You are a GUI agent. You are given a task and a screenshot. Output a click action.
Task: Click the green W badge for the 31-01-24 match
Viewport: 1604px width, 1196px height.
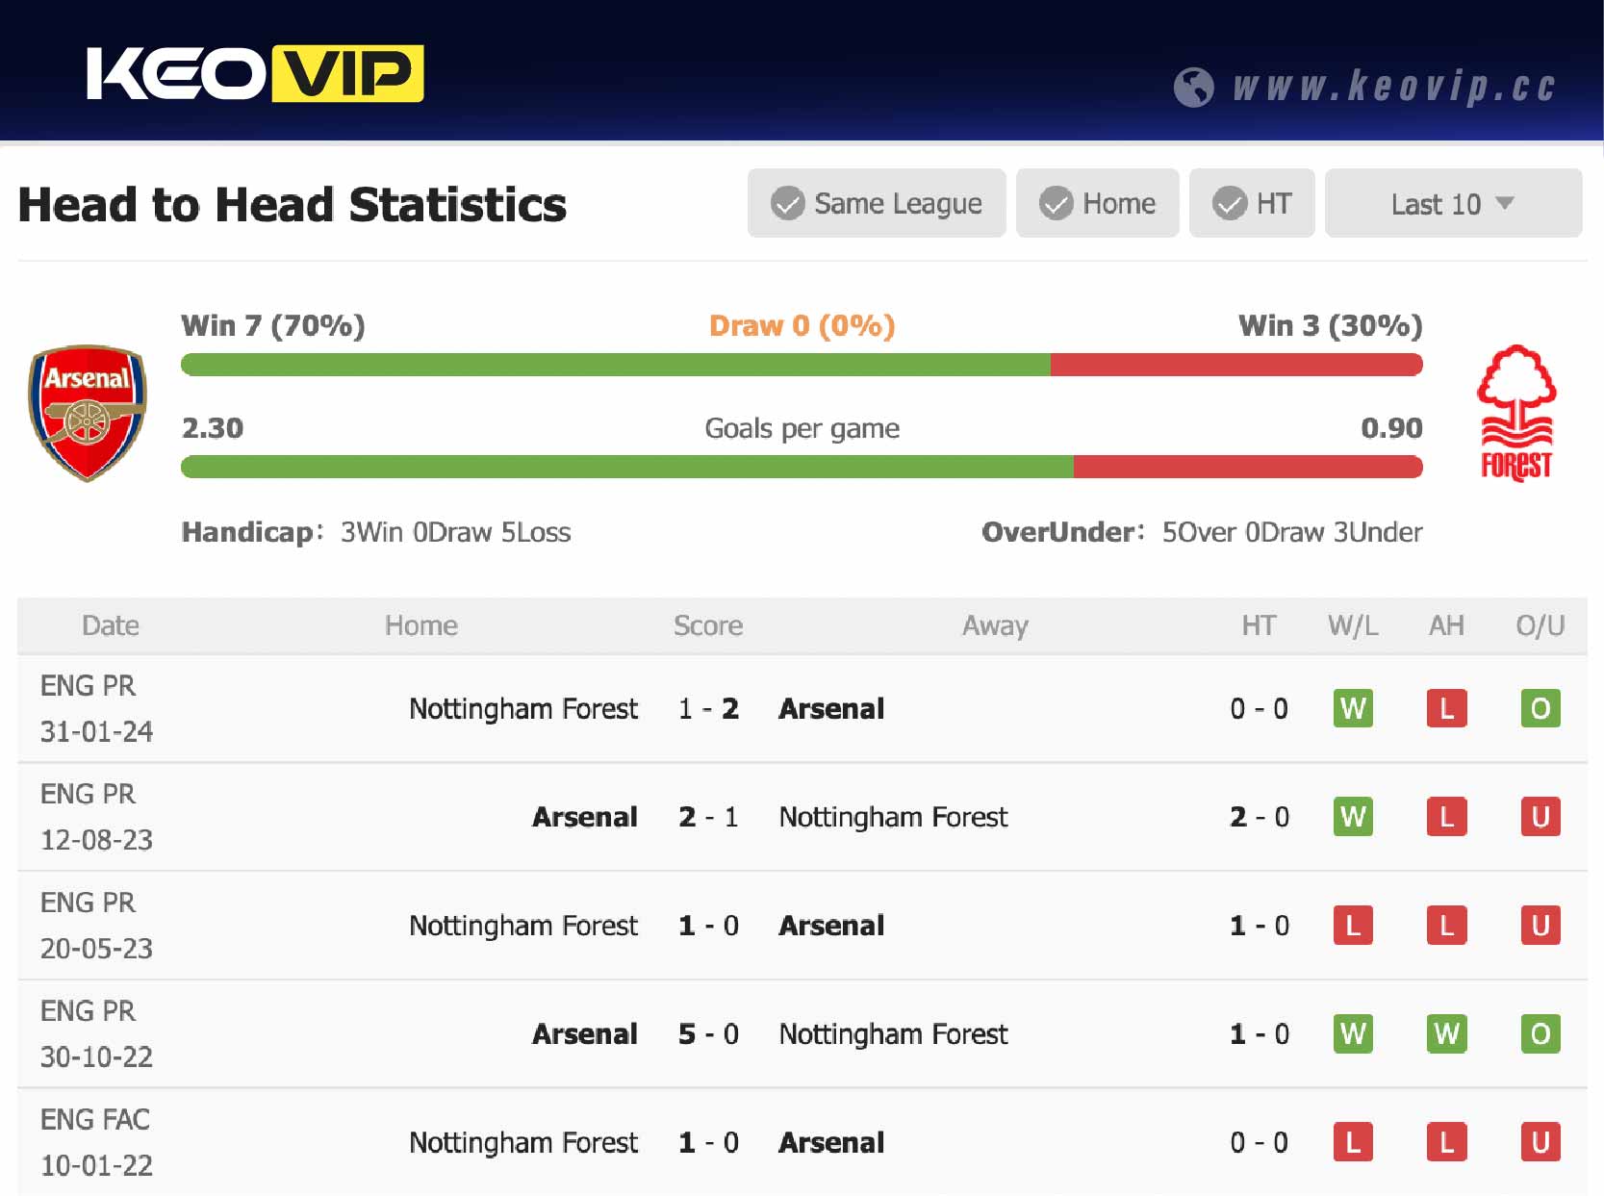pyautogui.click(x=1353, y=708)
